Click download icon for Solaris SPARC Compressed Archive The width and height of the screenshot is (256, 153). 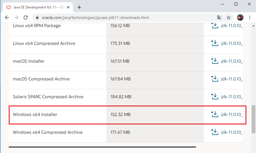pos(215,96)
